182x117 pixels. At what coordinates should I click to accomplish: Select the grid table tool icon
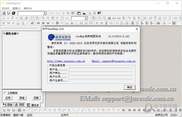[x=81, y=23]
